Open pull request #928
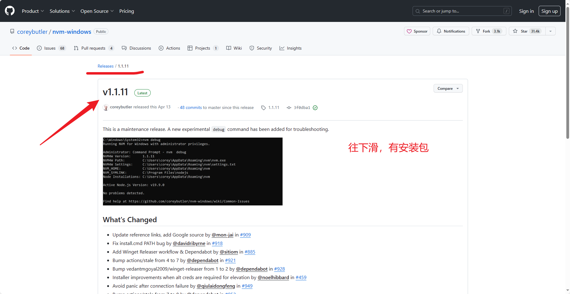The height and width of the screenshot is (294, 570). coord(280,269)
